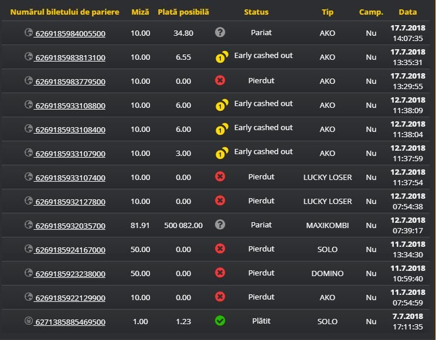Screen dimensions: 436x340
Task: Sort by Miză column header
Action: [x=140, y=12]
